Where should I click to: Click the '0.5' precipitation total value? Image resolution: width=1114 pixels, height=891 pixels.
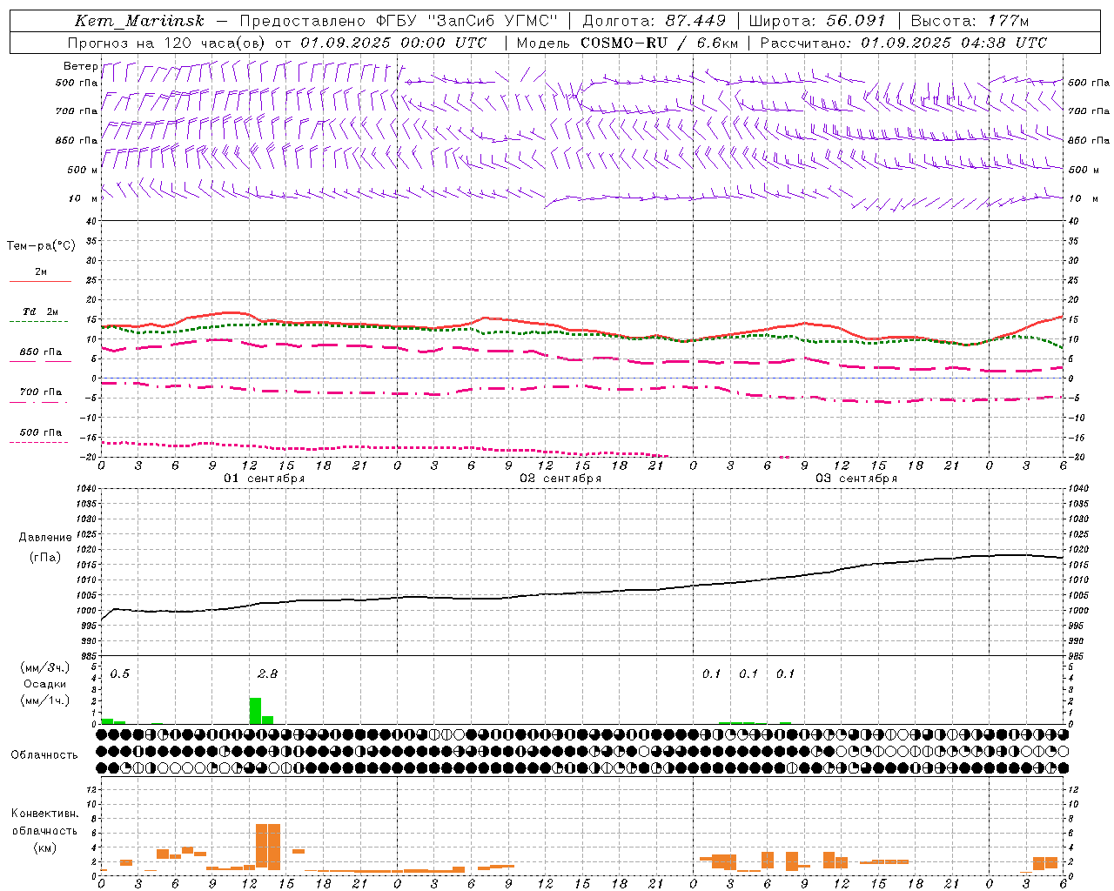(119, 674)
